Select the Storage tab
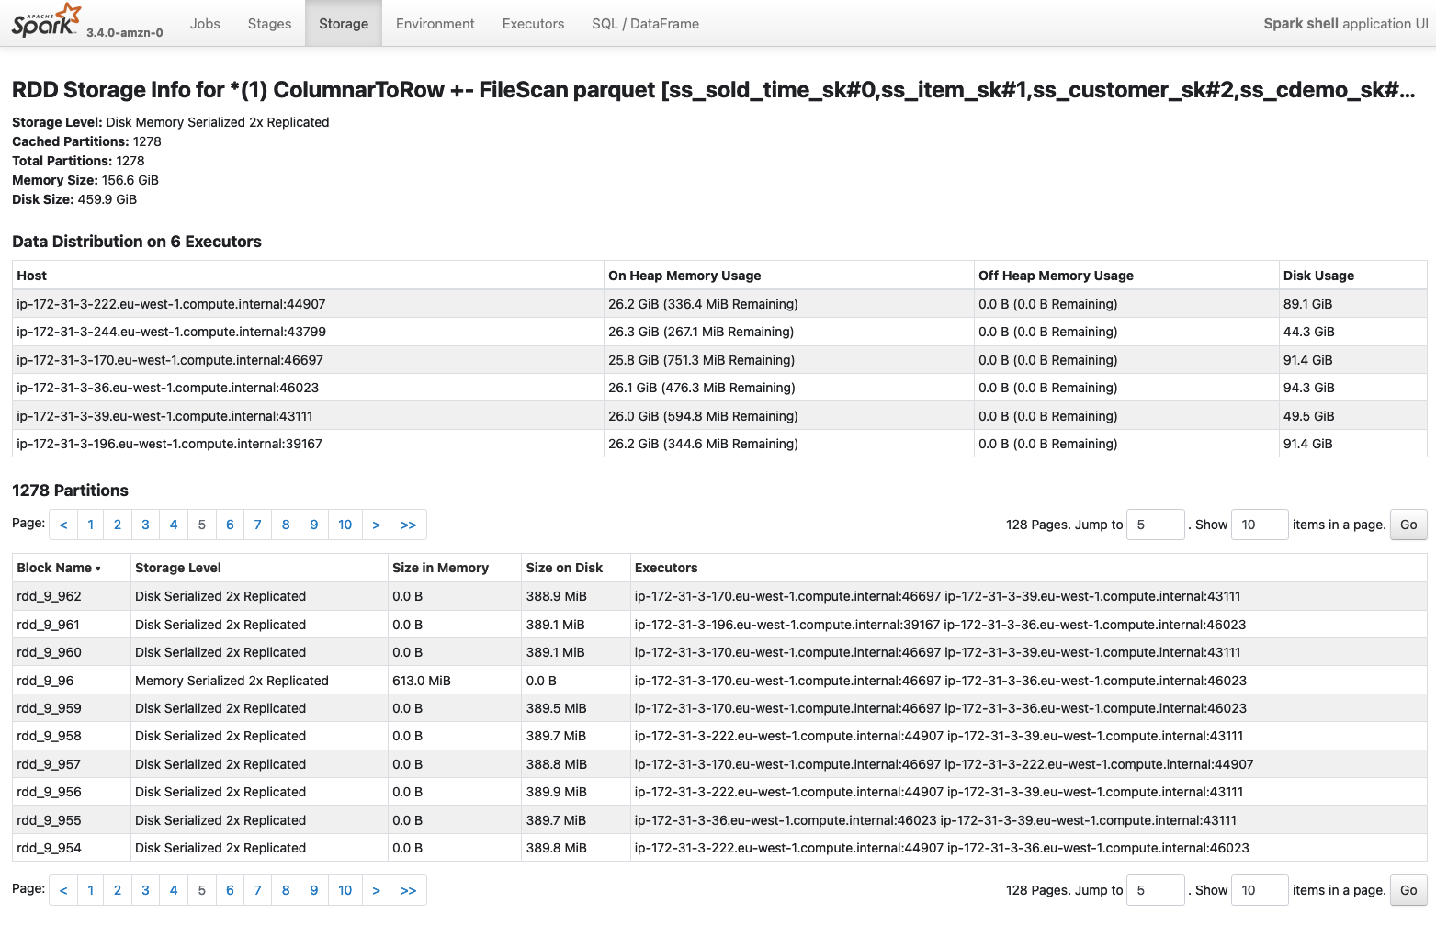Image resolution: width=1436 pixels, height=925 pixels. [344, 24]
